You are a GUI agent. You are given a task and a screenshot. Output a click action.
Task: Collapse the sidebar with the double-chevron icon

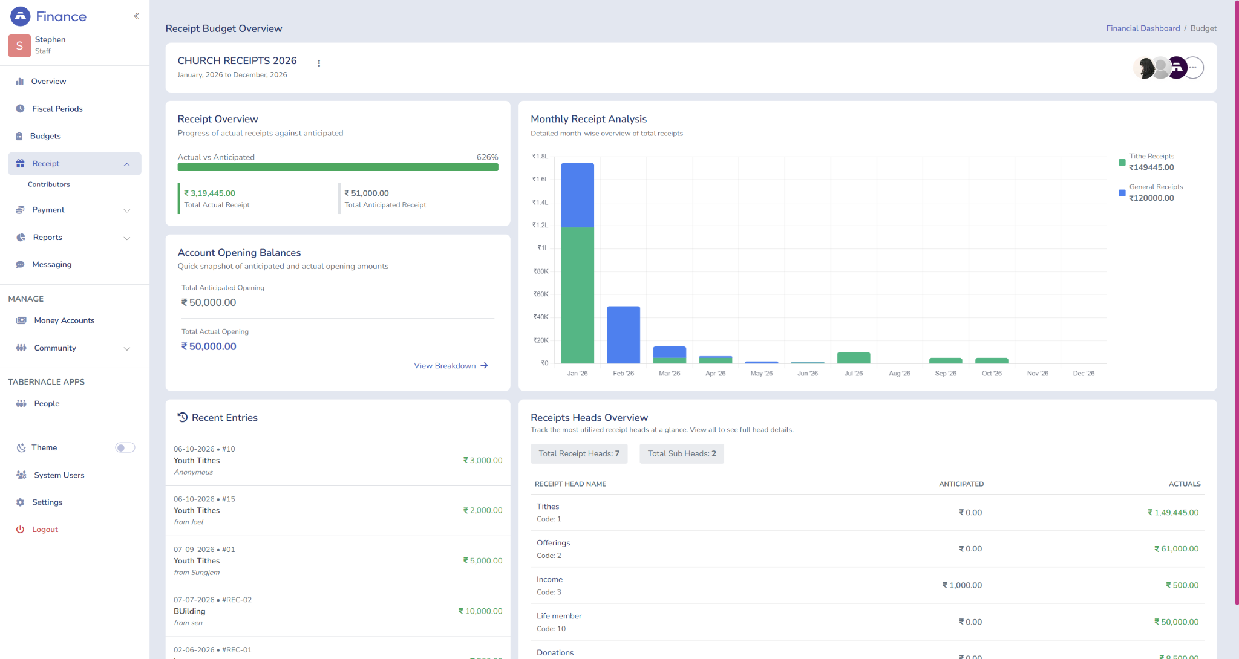(x=137, y=16)
